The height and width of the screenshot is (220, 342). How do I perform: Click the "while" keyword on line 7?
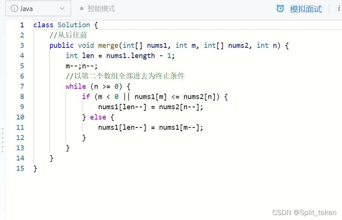(x=76, y=86)
